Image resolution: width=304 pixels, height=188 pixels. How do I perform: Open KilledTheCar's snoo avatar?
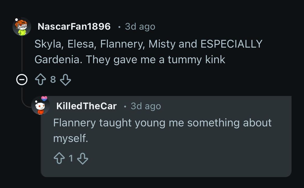[41, 107]
